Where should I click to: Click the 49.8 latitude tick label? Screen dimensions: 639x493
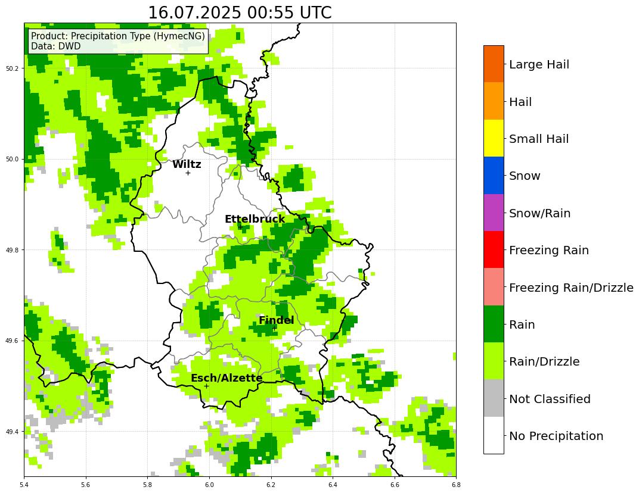13,250
